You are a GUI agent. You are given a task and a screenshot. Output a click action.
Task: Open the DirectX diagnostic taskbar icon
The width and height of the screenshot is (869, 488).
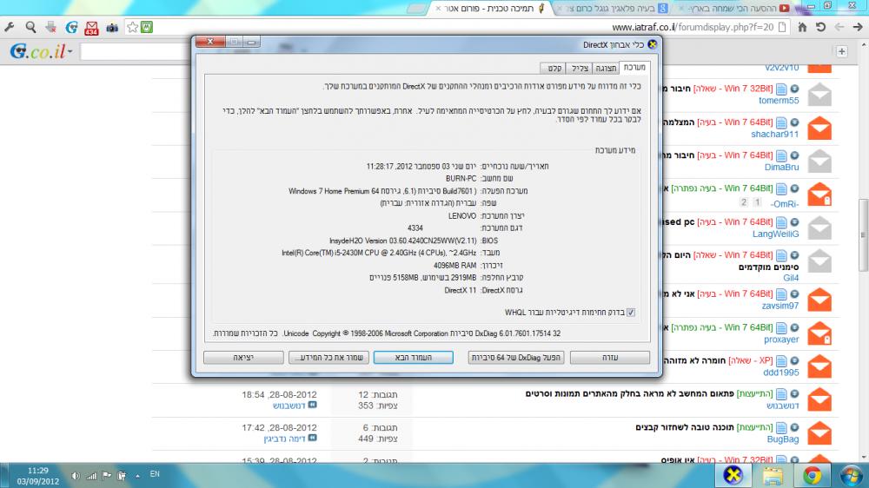(x=733, y=474)
